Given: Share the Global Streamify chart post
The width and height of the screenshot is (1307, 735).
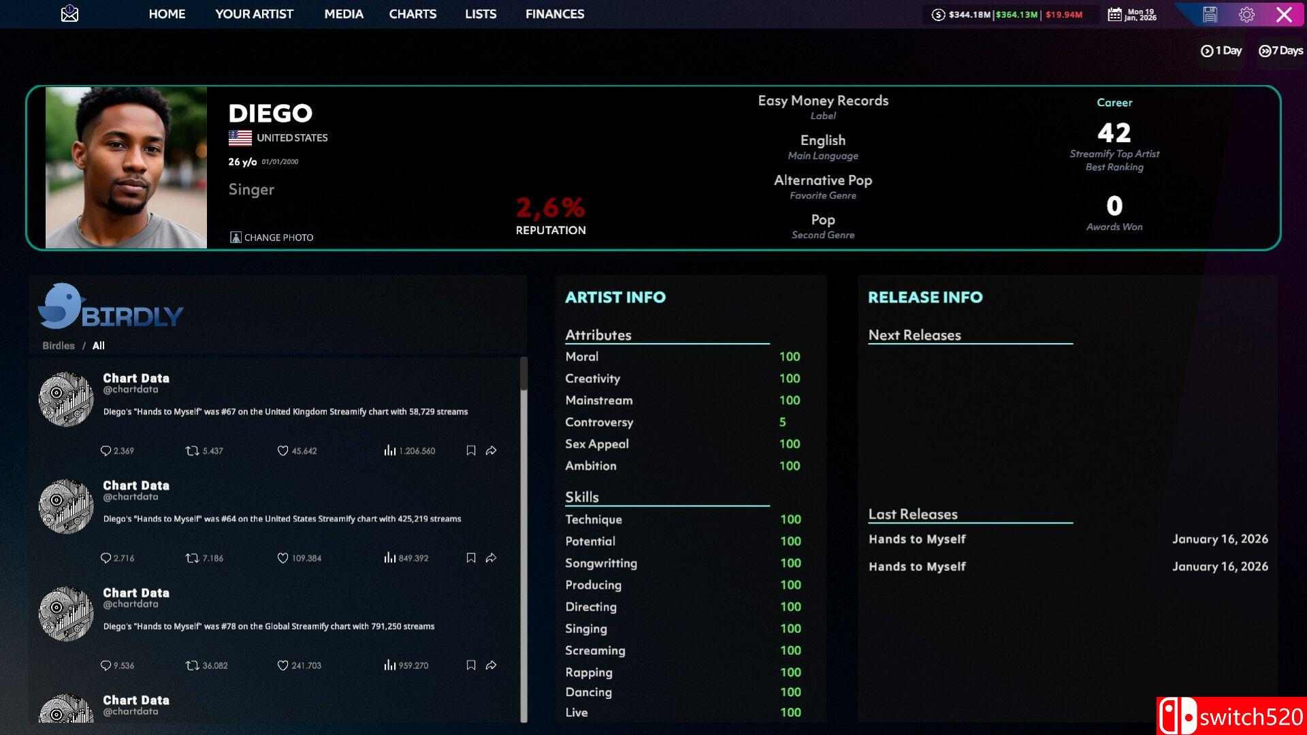Looking at the screenshot, I should tap(491, 666).
